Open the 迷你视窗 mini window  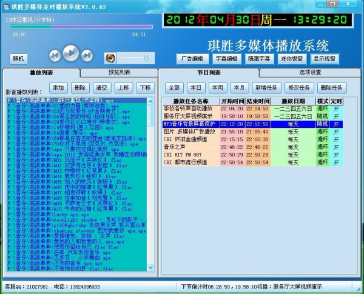pyautogui.click(x=292, y=59)
